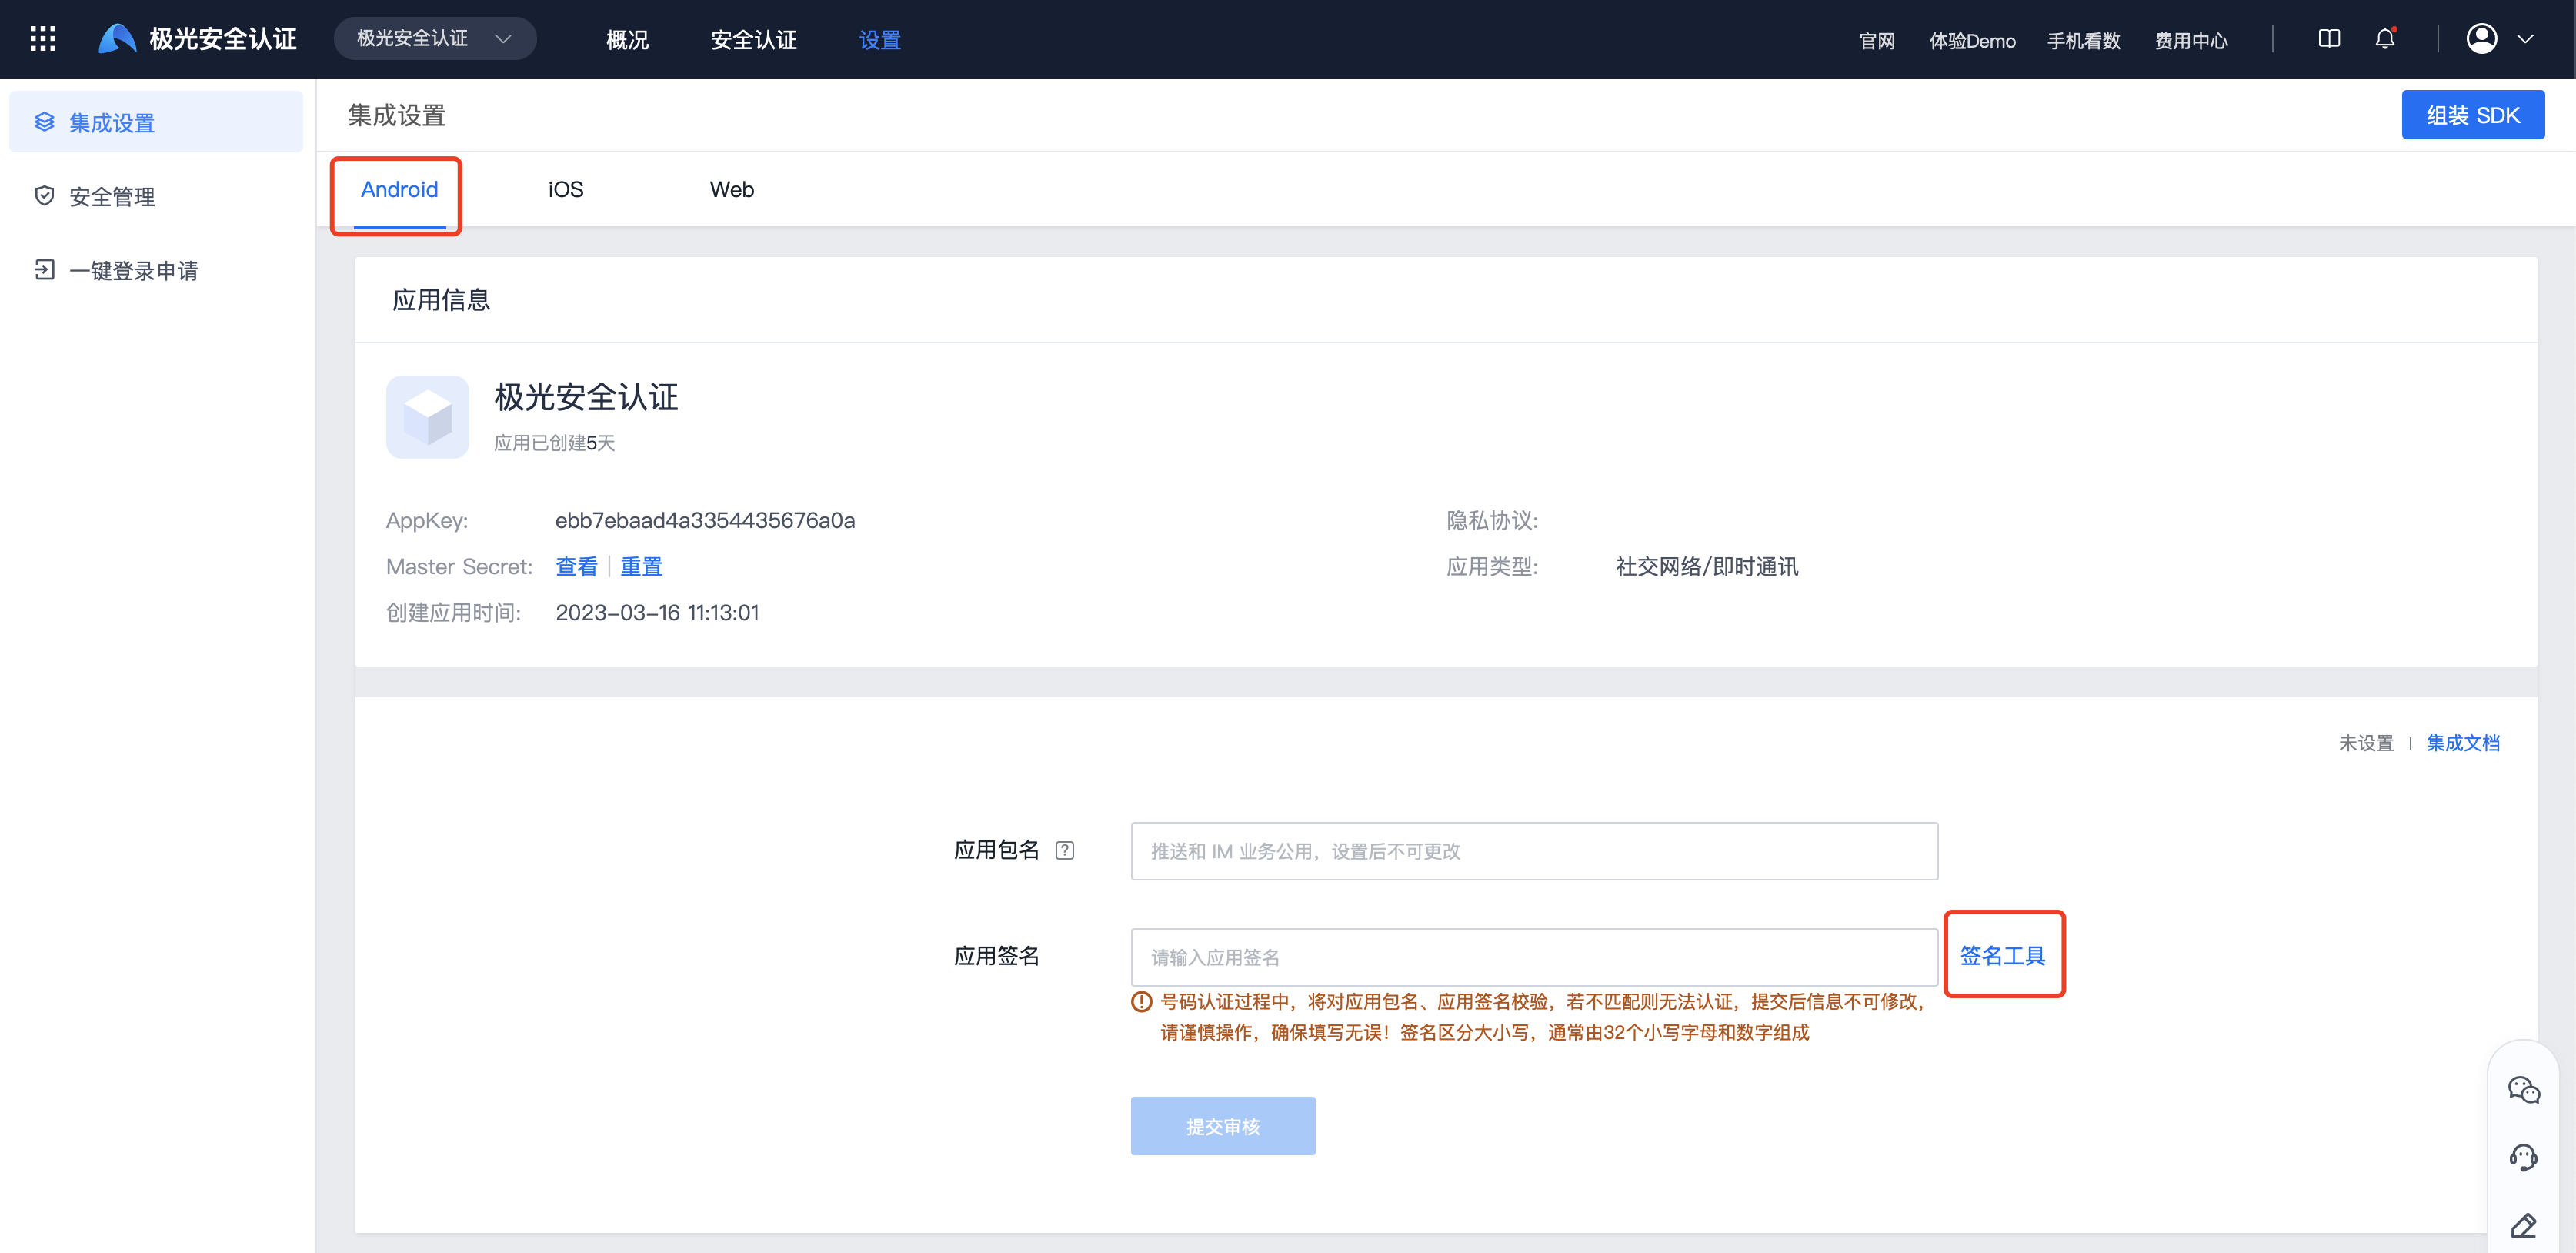Click the 应用已创建5天 text
2576x1253 pixels.
(x=554, y=443)
